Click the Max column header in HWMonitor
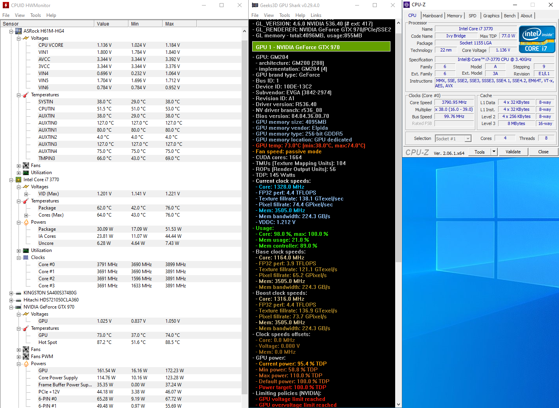The width and height of the screenshot is (559, 408). (x=180, y=24)
